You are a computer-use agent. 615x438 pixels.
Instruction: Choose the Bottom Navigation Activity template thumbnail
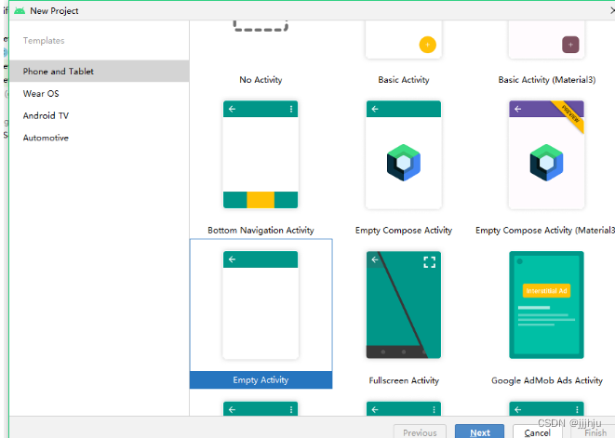261,154
